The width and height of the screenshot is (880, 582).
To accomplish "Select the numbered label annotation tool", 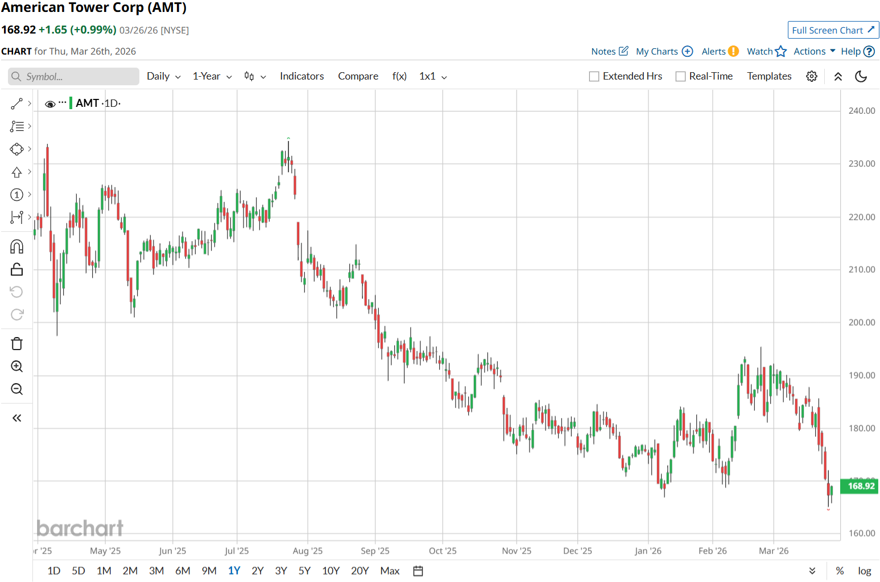I will tap(16, 194).
